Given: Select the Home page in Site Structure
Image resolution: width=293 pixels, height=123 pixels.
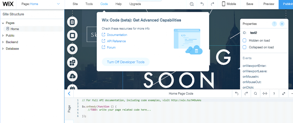Looking at the screenshot, I should coord(33,29).
